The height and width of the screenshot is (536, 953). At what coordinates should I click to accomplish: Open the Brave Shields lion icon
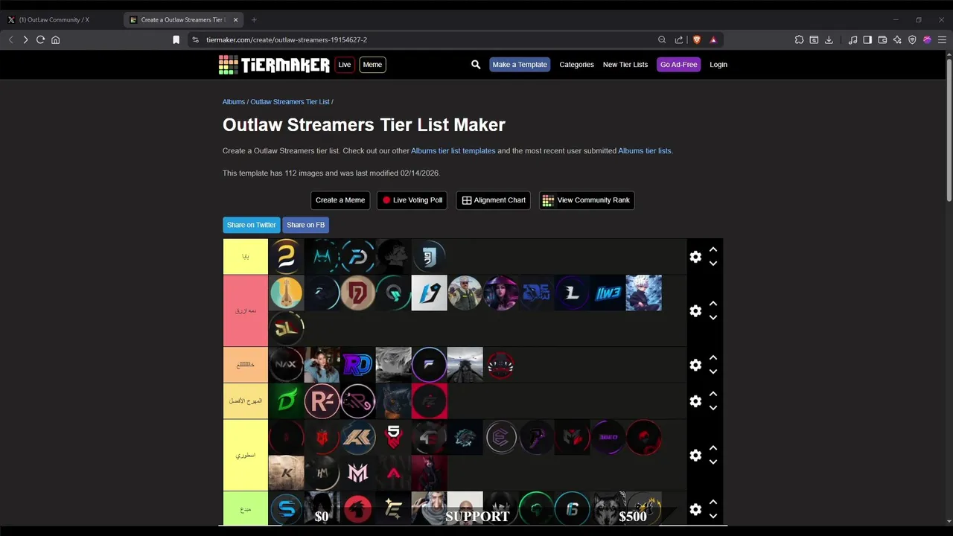[x=697, y=39]
